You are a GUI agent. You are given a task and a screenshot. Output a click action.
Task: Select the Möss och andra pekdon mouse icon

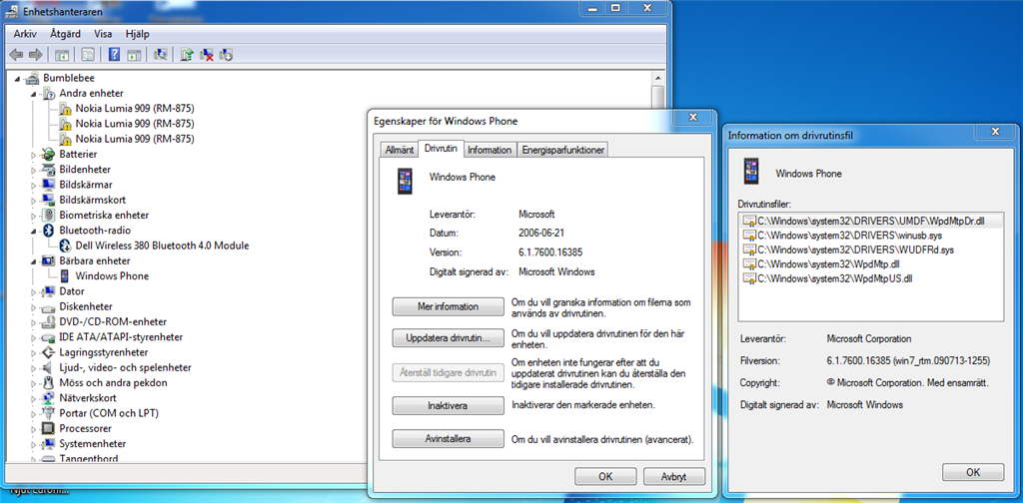tap(49, 383)
